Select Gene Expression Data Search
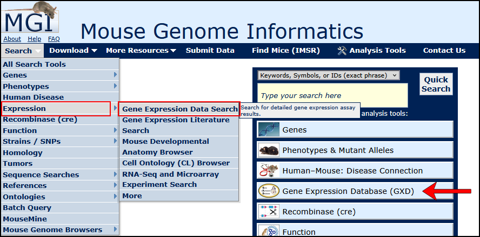Screen dimensions: 480x237 tap(179, 109)
